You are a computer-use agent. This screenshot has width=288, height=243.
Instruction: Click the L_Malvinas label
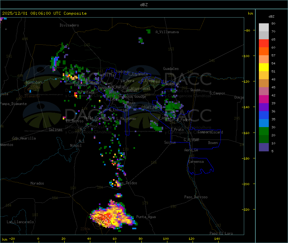tap(126, 118)
